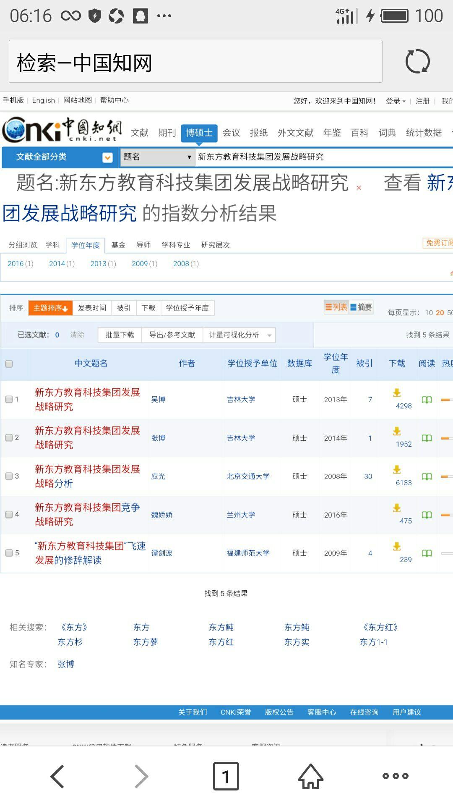
Task: Group results by 导师
Action: 143,245
